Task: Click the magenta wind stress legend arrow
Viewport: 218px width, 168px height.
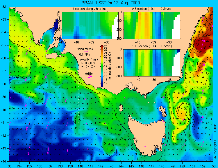Action: [x=86, y=52]
